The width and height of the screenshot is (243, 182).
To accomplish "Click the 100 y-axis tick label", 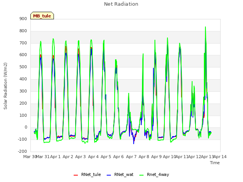I will pos(23,115).
